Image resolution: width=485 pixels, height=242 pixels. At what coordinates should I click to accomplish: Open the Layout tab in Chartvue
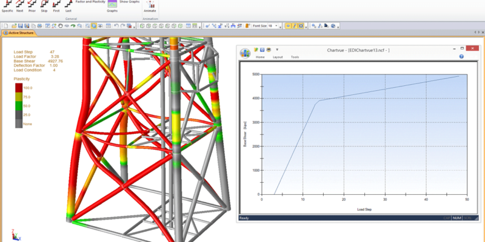click(x=278, y=57)
